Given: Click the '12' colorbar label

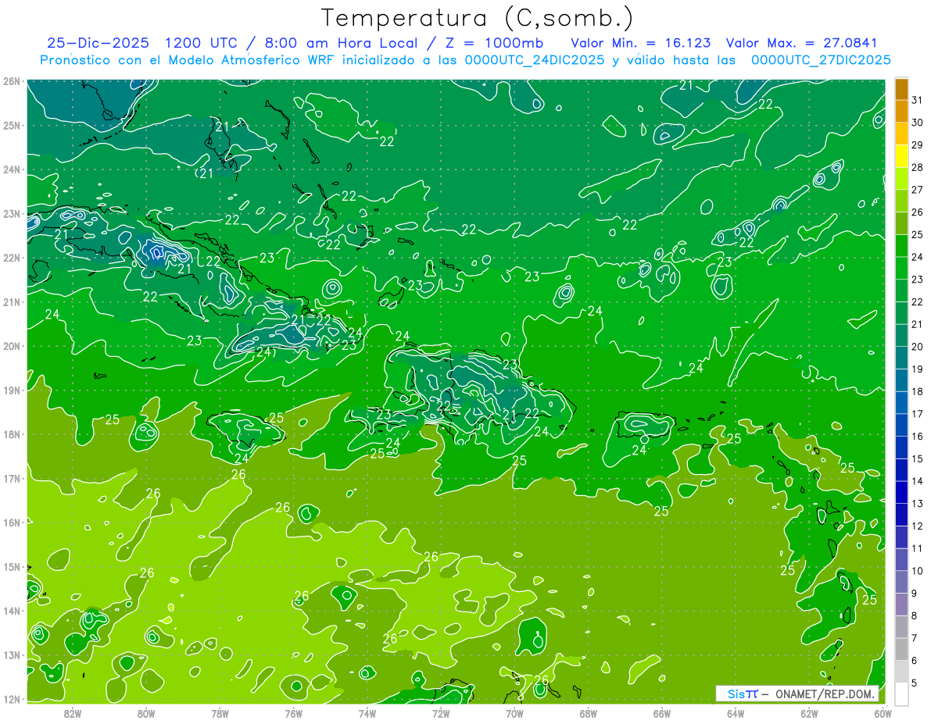Looking at the screenshot, I should (x=917, y=526).
